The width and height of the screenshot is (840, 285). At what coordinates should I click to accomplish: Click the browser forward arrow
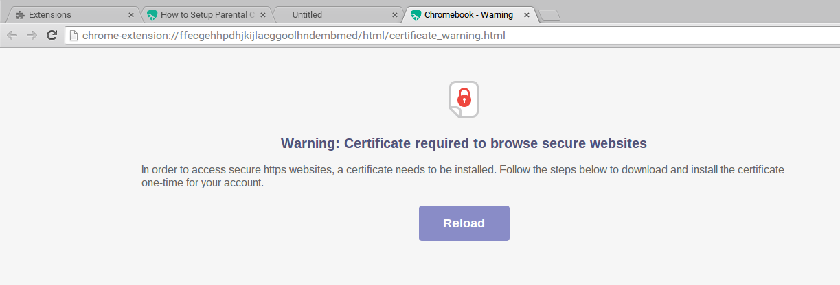[x=32, y=35]
